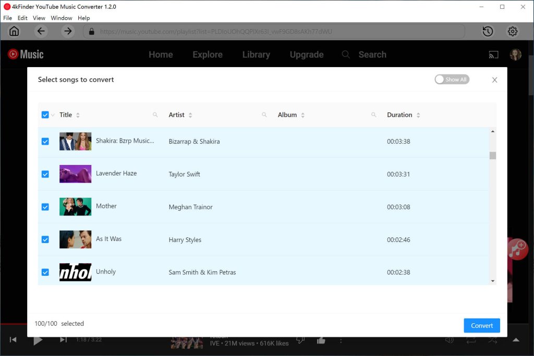The width and height of the screenshot is (534, 356).
Task: Click the Home house icon in toolbar
Action: (x=14, y=31)
